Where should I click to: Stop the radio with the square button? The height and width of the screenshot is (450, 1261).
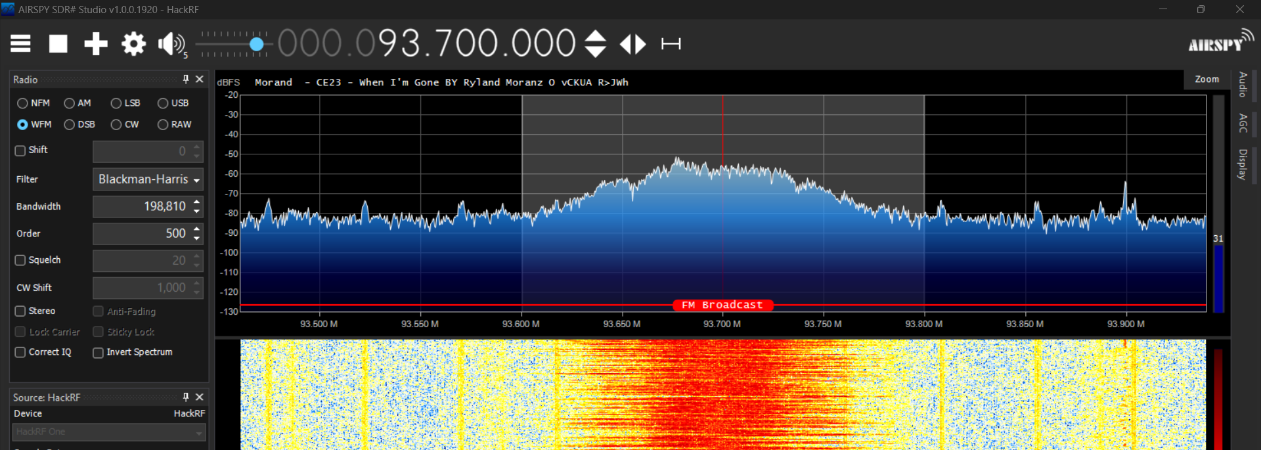tap(58, 44)
